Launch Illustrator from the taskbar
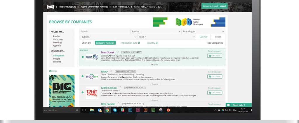Viewport: 299px width, 123px height. (145, 110)
